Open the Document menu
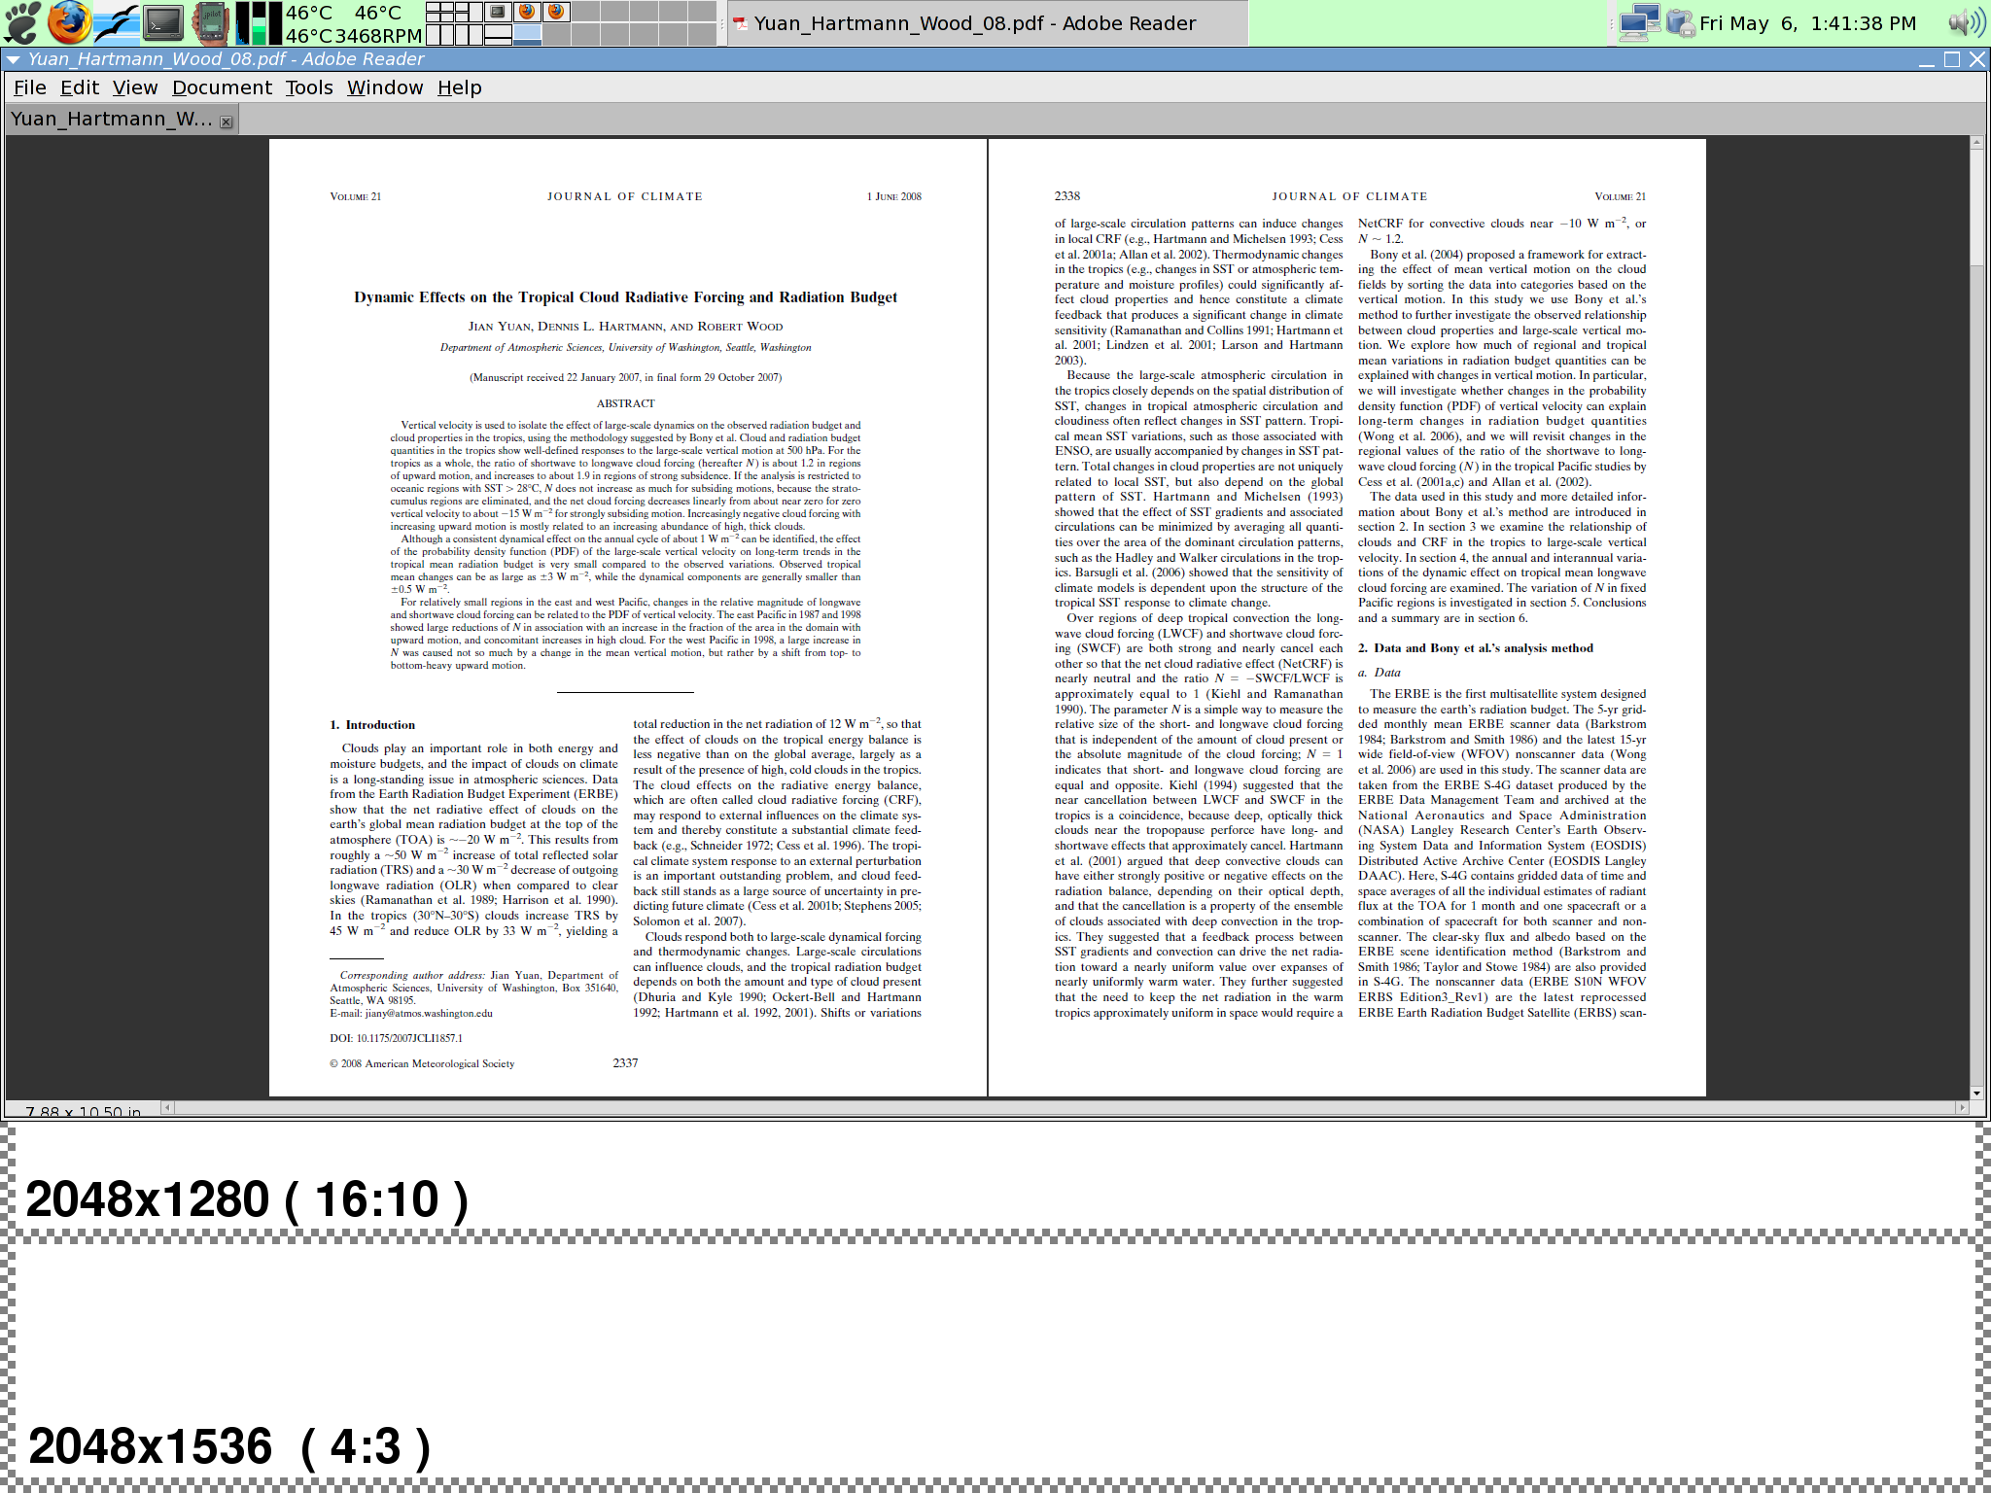This screenshot has width=1991, height=1493. coord(222,87)
